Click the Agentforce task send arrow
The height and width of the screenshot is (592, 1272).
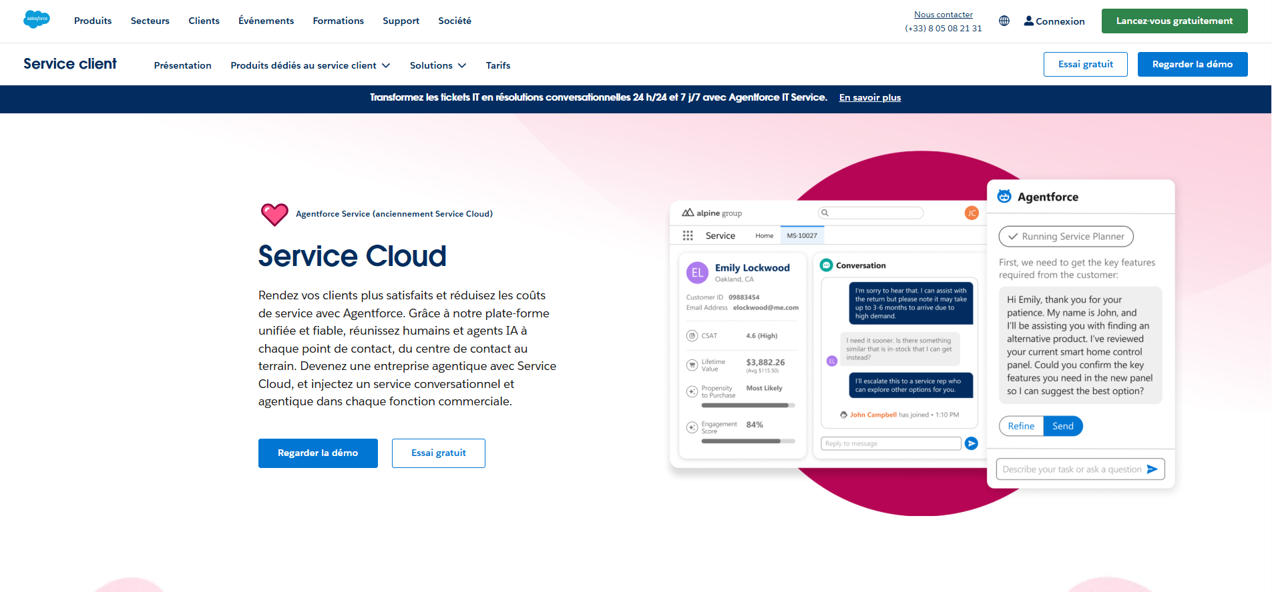tap(1152, 469)
